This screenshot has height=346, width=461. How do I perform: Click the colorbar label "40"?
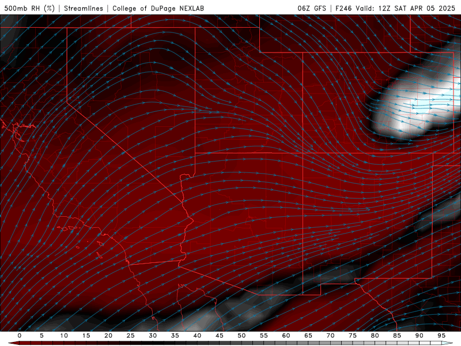[x=197, y=336]
